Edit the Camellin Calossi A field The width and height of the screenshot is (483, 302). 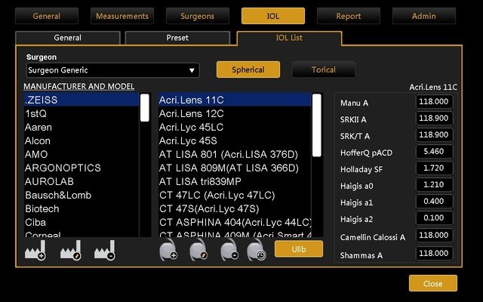434,236
